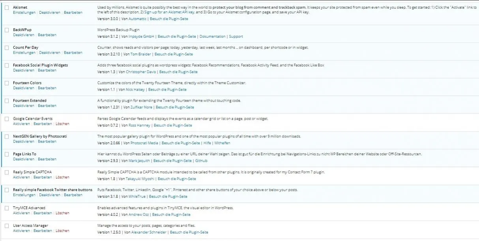Viewport: 479px width, 241px height.
Task: Click Löschen under Really Simple CAPTCHA
Action: [62, 177]
